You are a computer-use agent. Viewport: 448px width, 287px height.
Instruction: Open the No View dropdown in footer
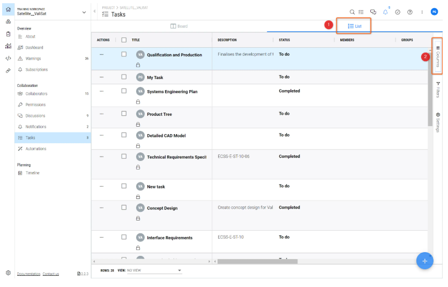click(x=154, y=270)
